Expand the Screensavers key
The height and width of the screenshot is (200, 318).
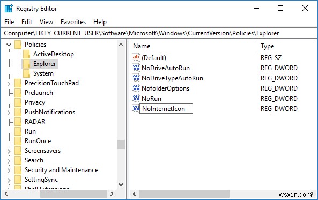[x=9, y=151]
